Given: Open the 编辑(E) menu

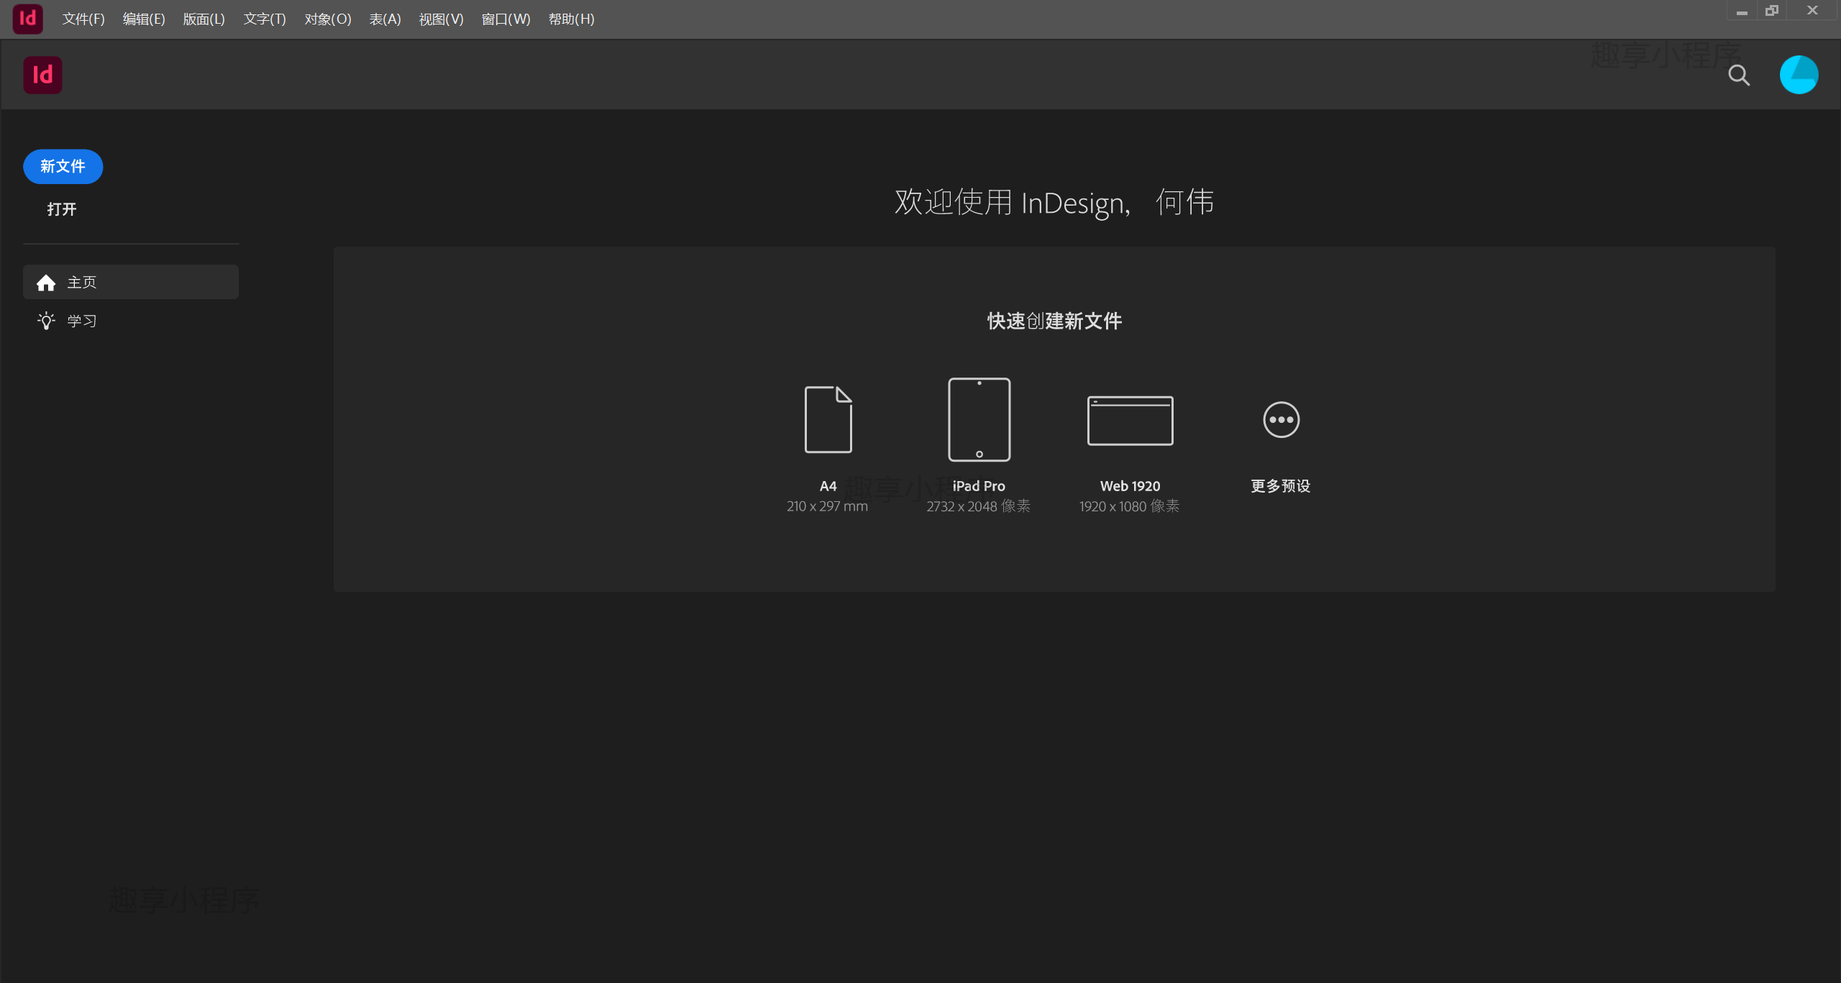Looking at the screenshot, I should point(144,19).
